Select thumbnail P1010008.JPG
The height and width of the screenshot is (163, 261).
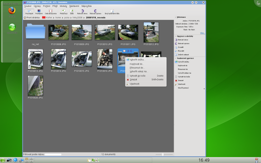(x=58, y=32)
